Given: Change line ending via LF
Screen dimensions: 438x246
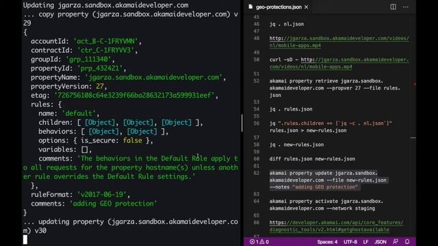Looking at the screenshot, I should 365,242.
